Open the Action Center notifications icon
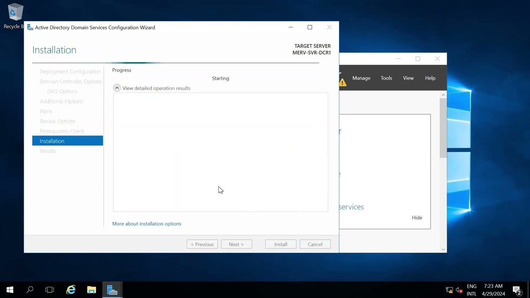This screenshot has width=530, height=298. point(516,290)
